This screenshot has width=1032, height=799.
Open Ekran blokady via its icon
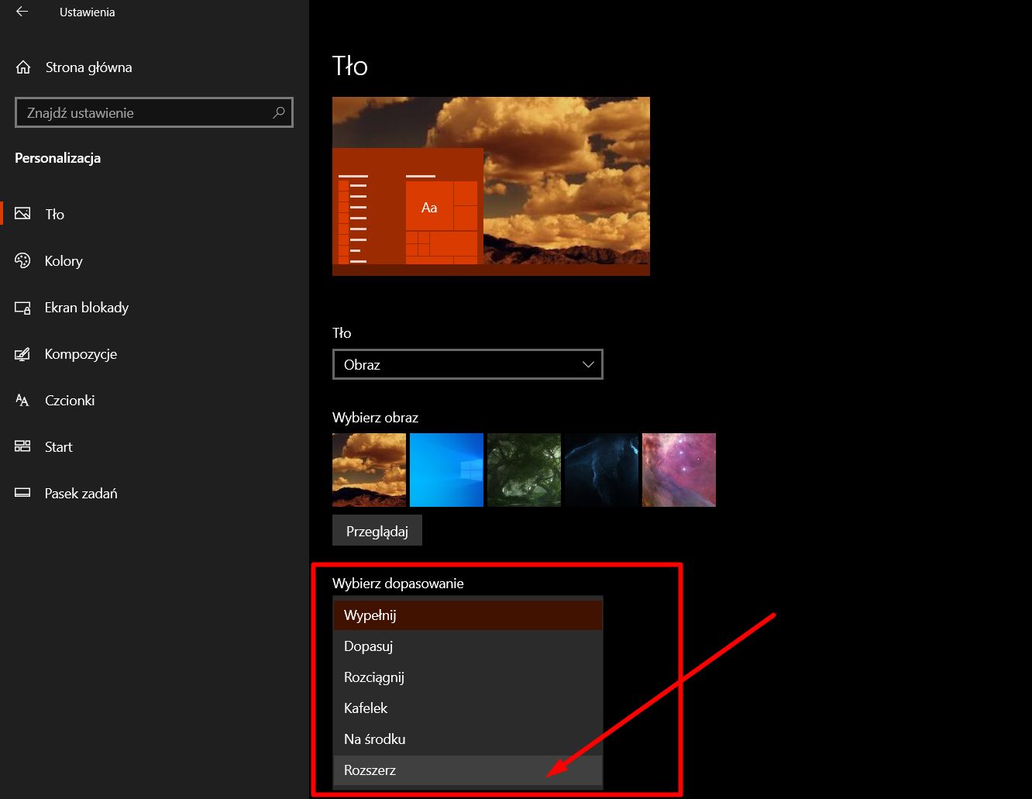click(22, 308)
